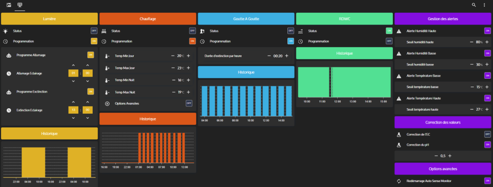Screen dimensions: 493x187
Task: Click the Chauffage Status heater icon
Action: [104, 31]
